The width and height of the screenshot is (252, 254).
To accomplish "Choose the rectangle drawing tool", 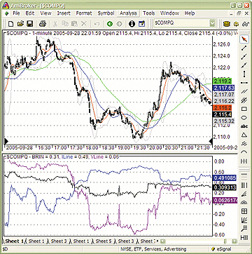I will (x=244, y=109).
